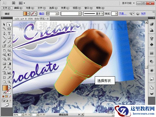
Task: Open the 样式 graphic style dropdown
Action: (116, 14)
